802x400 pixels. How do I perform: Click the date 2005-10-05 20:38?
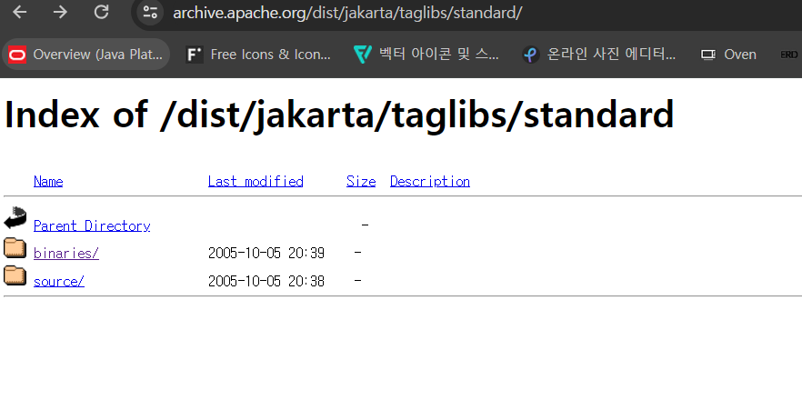pyautogui.click(x=266, y=281)
